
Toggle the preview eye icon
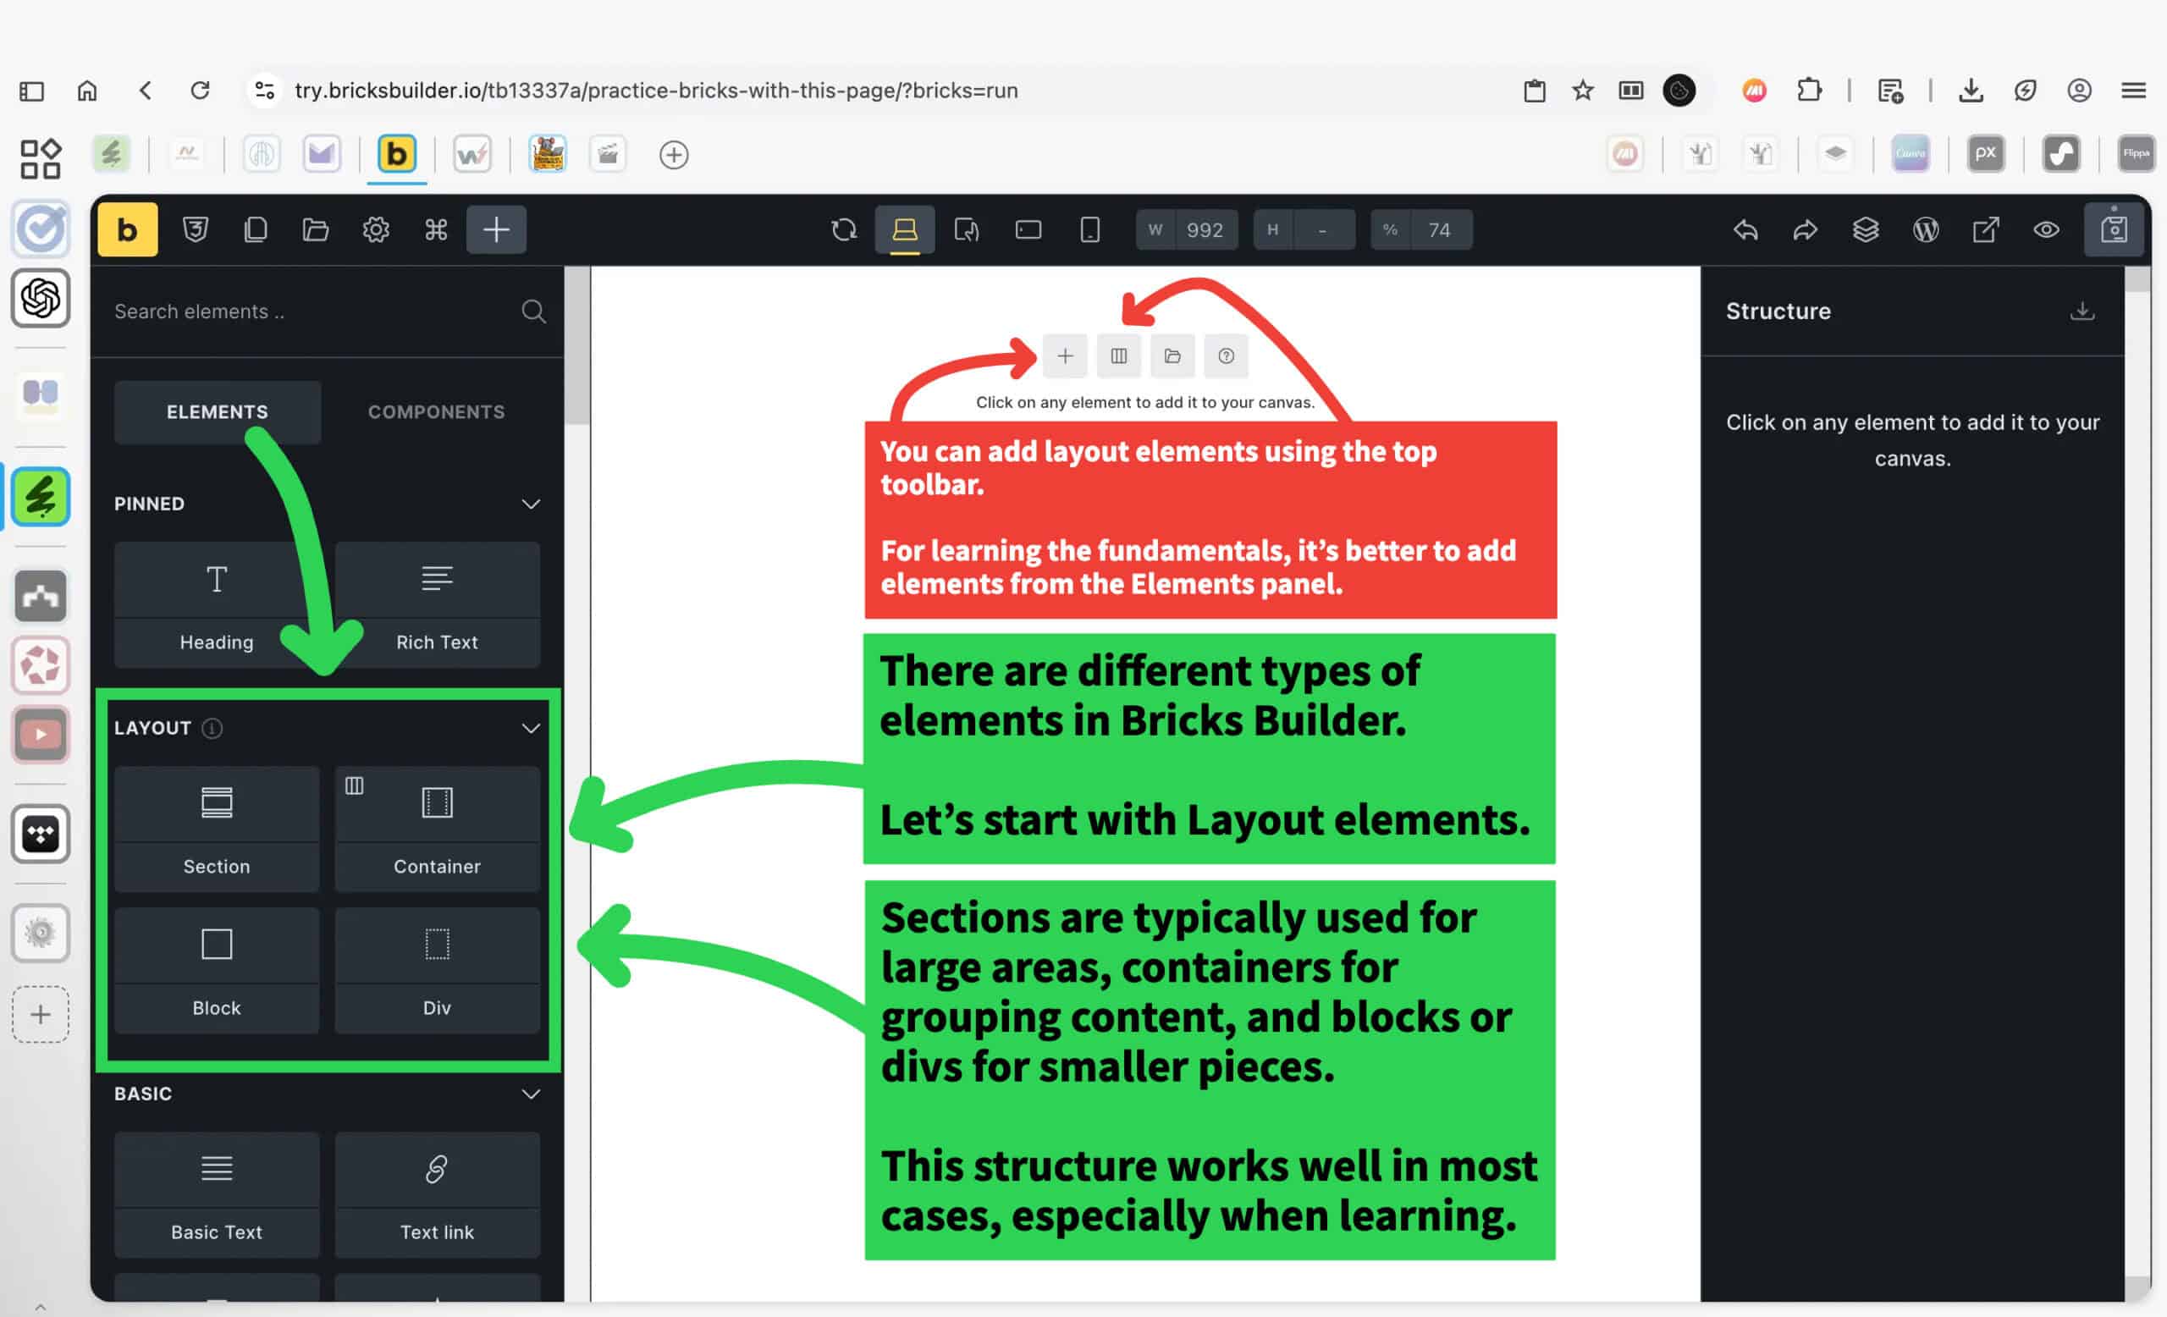tap(2047, 229)
